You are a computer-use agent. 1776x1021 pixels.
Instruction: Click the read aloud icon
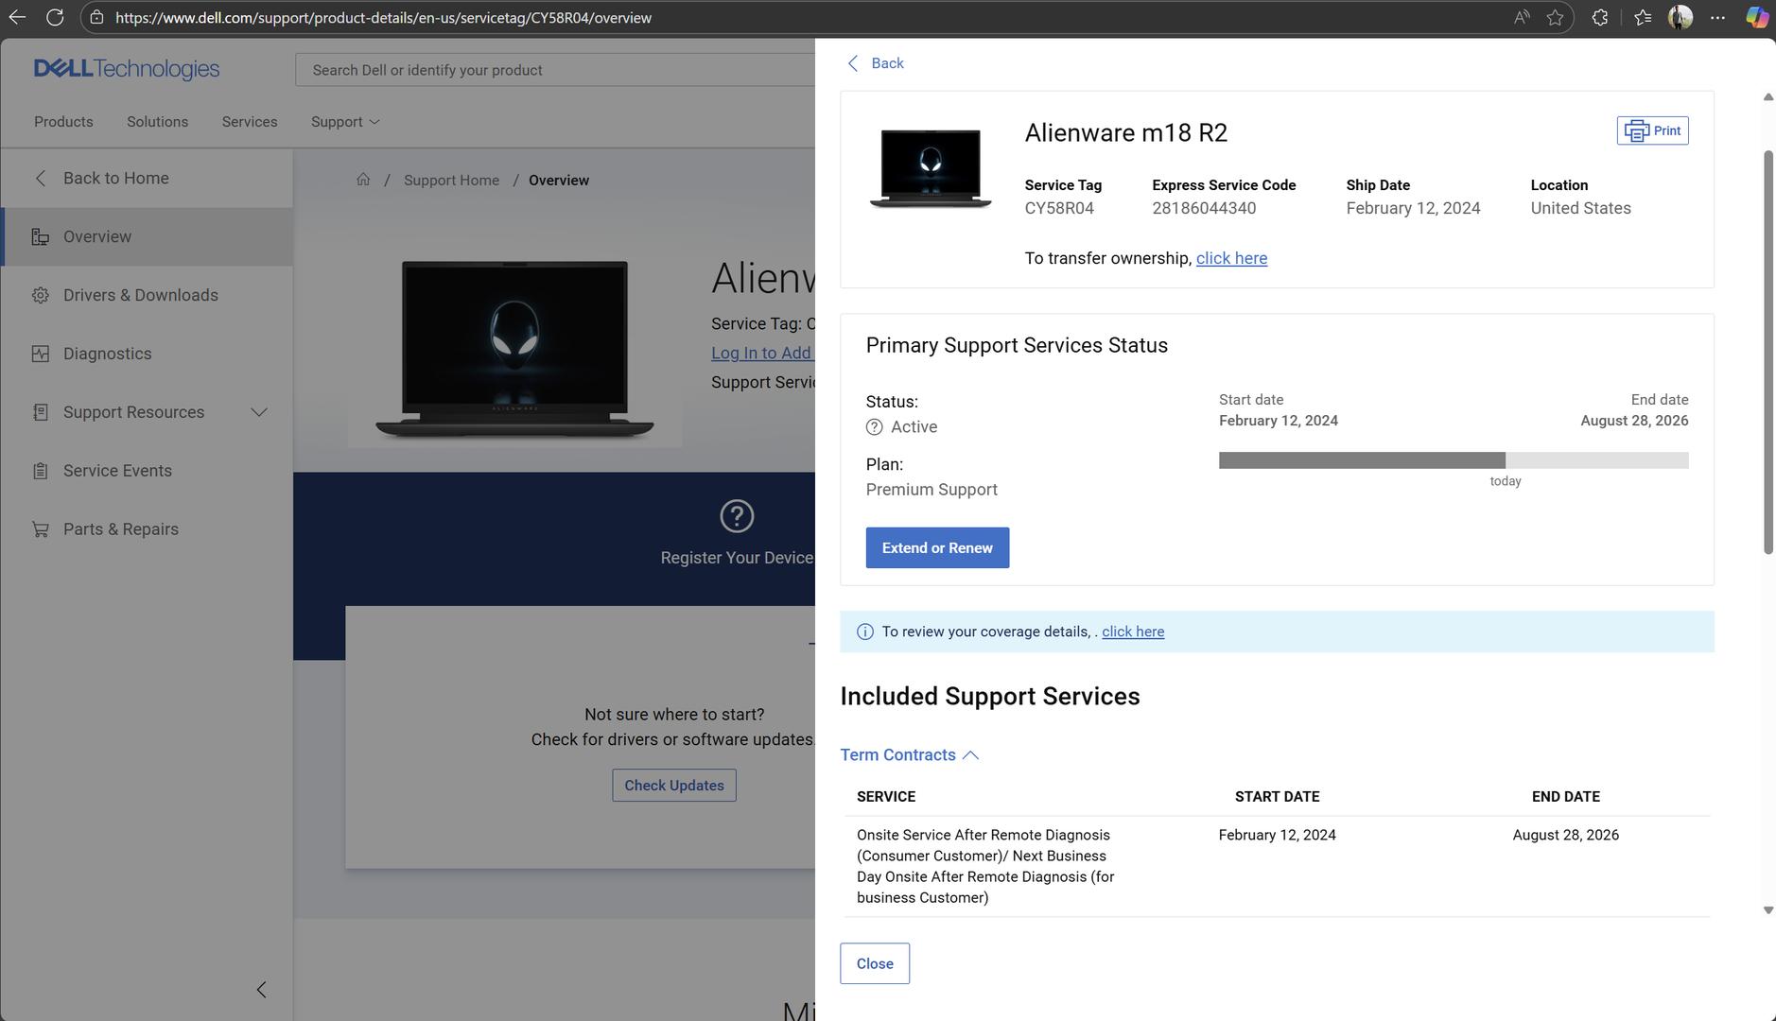coord(1522,17)
